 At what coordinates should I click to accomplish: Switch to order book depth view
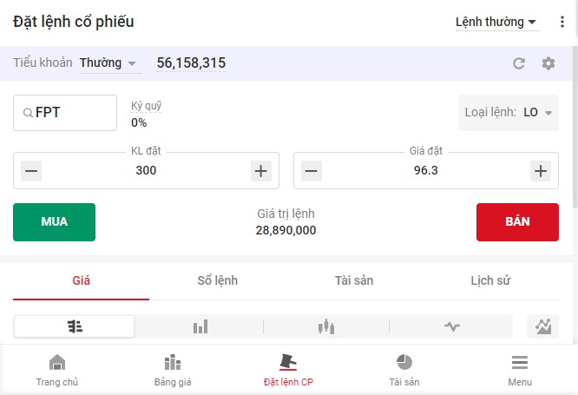(75, 326)
